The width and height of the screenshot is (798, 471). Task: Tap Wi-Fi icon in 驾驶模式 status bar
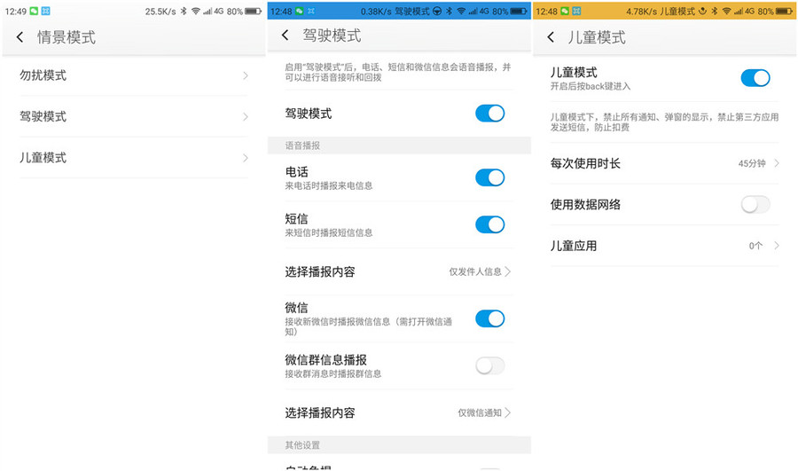pos(460,11)
